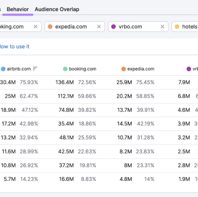The width and height of the screenshot is (198, 197).
Task: Select the 72.56% booking.com cell
Action: (x=87, y=82)
